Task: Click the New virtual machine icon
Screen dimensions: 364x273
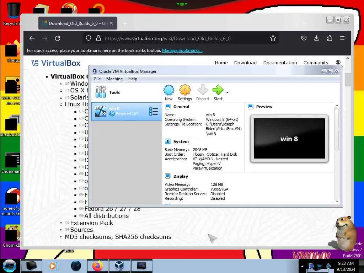Action: coord(169,92)
